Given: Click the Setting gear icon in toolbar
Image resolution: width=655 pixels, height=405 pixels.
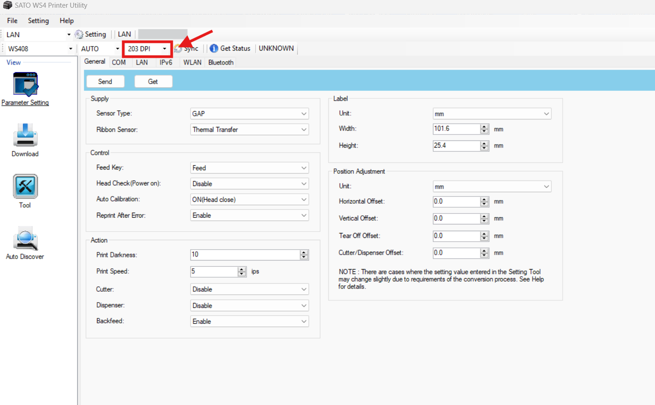Looking at the screenshot, I should coord(79,34).
